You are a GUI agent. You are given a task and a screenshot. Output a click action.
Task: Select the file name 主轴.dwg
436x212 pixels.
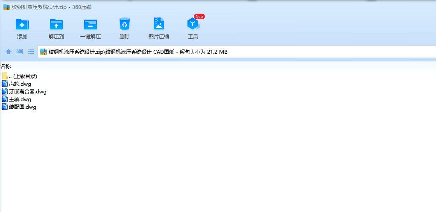tap(20, 99)
